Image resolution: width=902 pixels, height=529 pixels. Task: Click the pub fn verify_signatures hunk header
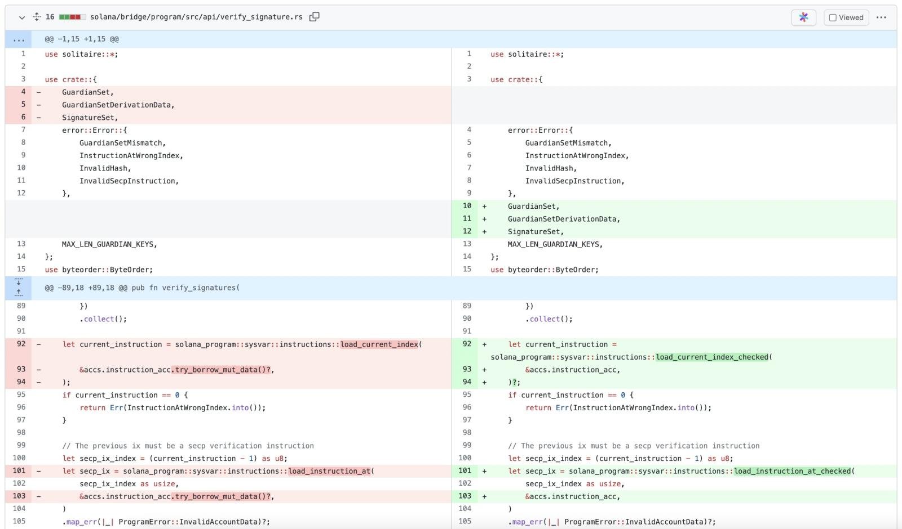[x=142, y=288]
